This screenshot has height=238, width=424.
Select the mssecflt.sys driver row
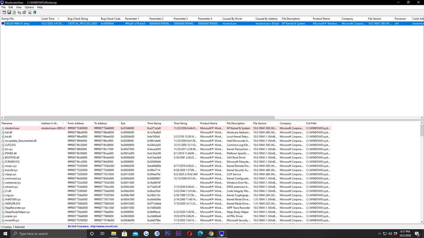pos(166,220)
